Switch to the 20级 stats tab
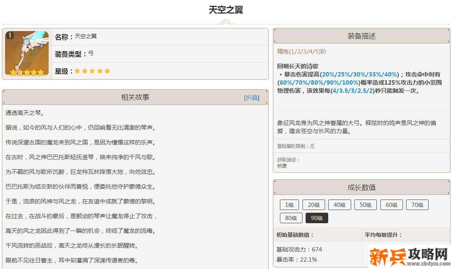Screen dimensions: 452x269 tap(314, 205)
